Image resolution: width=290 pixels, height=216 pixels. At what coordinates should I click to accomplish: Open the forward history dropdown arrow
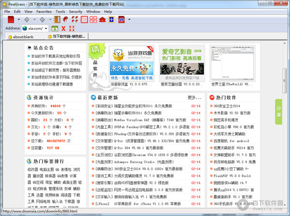click(x=50, y=19)
